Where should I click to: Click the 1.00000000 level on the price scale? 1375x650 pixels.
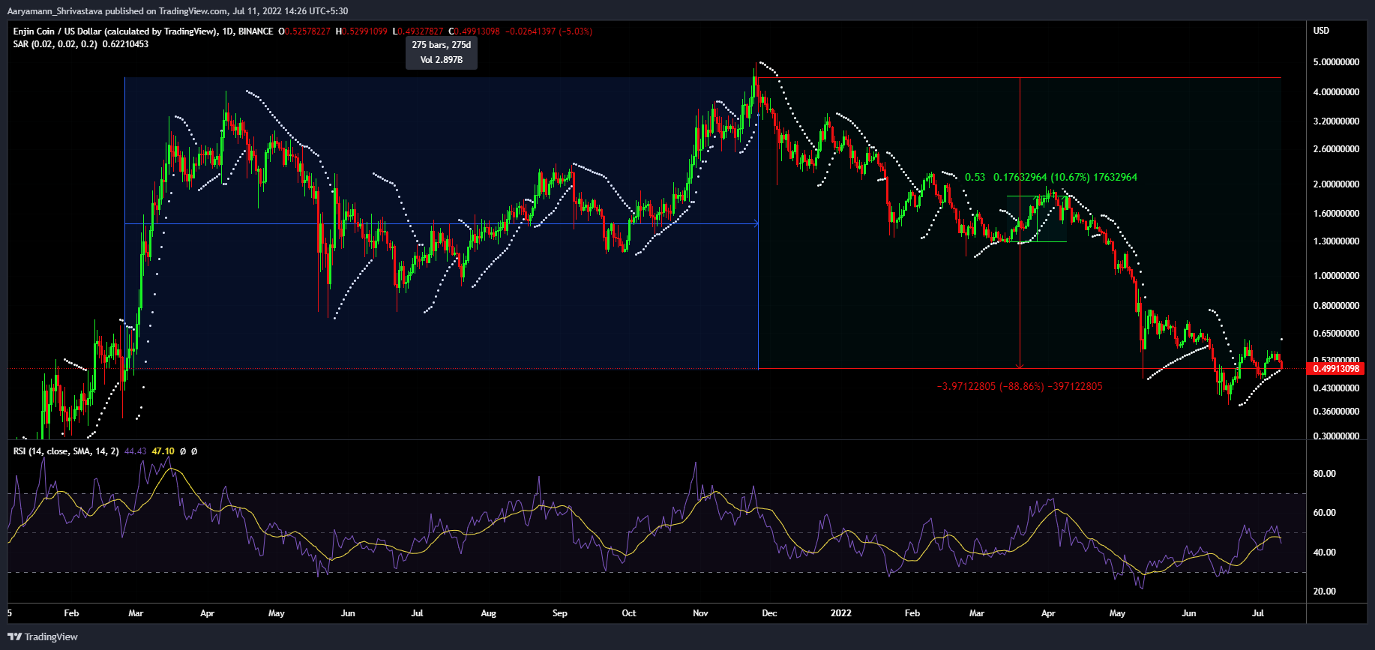tap(1336, 276)
